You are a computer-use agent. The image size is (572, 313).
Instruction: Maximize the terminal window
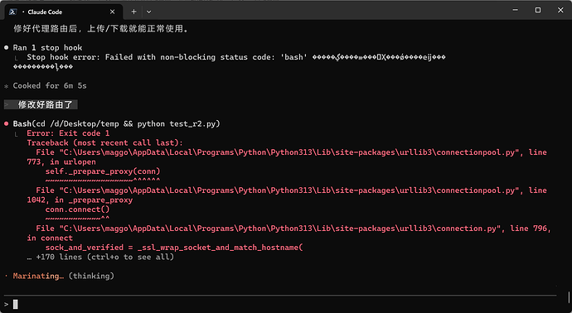[x=538, y=10]
